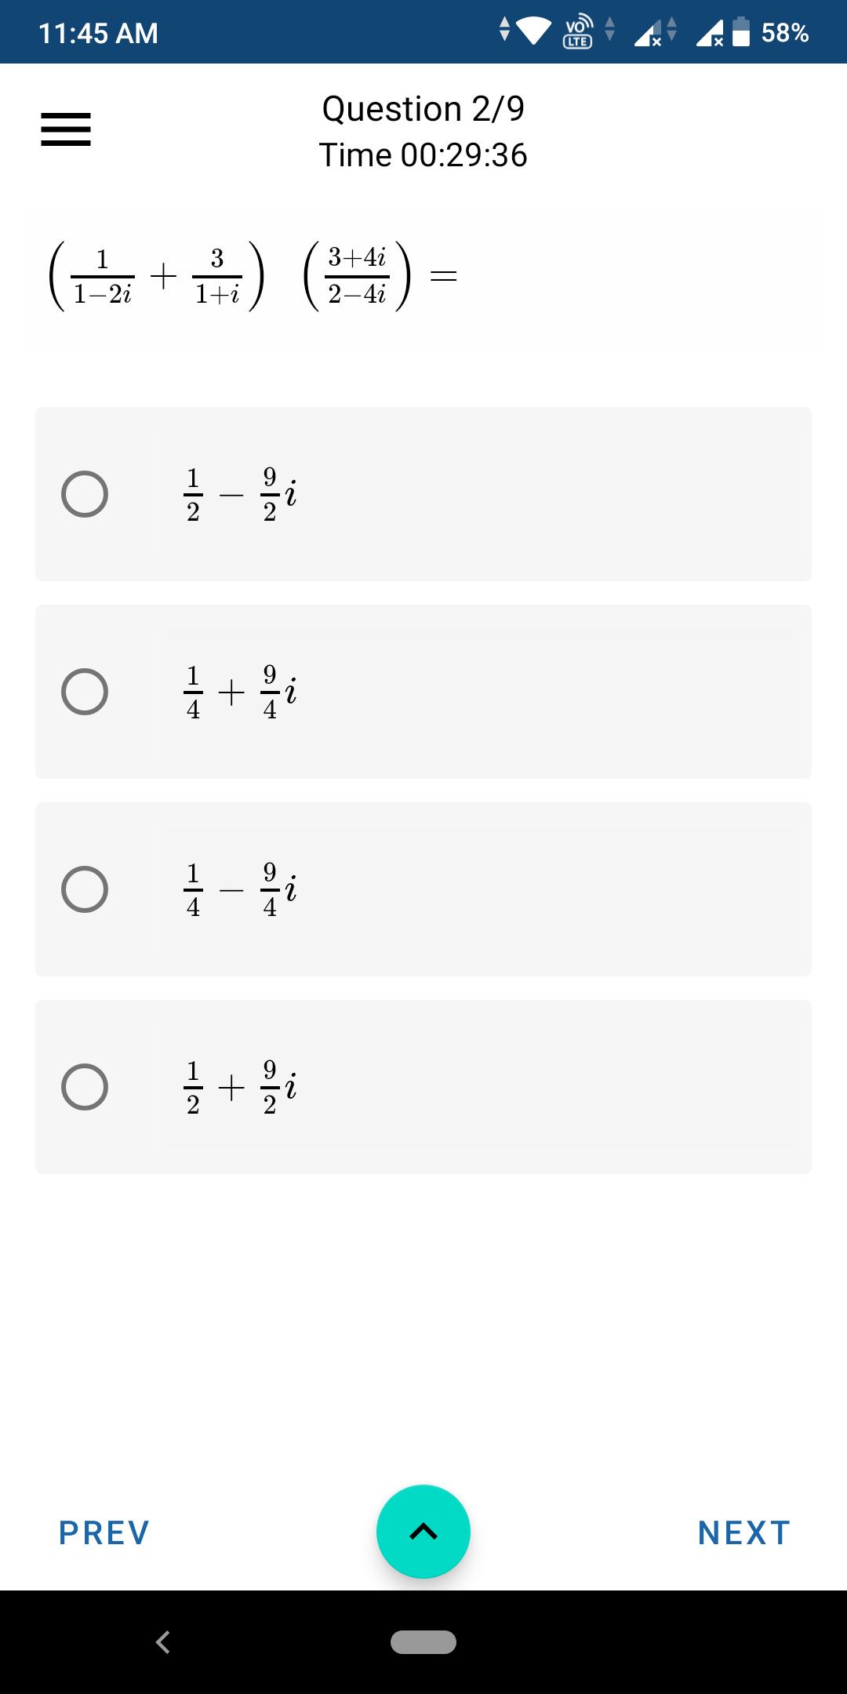Image resolution: width=847 pixels, height=1694 pixels.
Task: Tap the battery icon showing 58%
Action: pos(741,32)
